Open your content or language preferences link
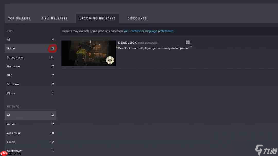Screen dimensions: 278x156 [149, 31]
